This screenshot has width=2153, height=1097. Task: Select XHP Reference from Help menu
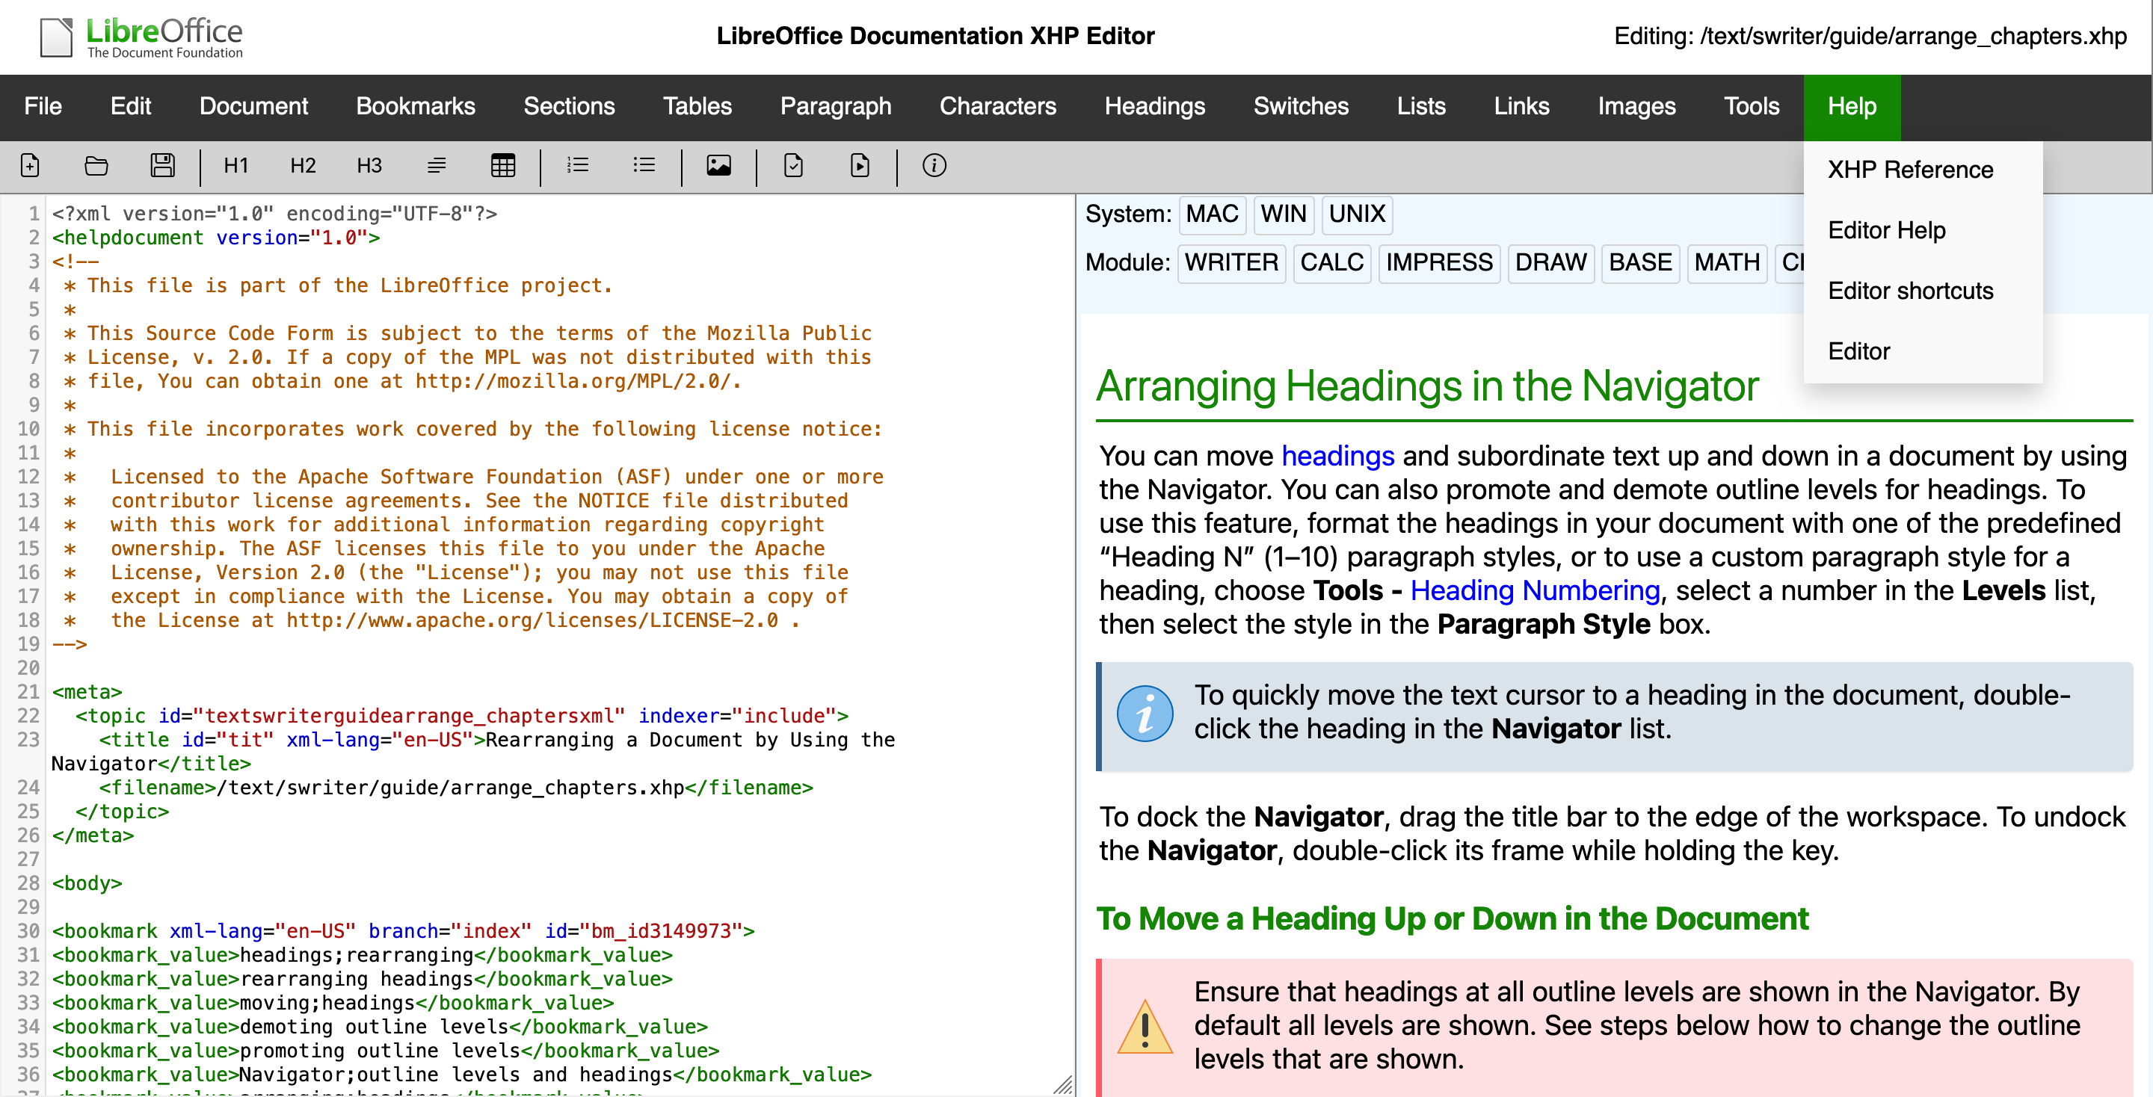click(x=1910, y=170)
